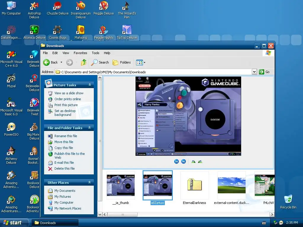Click task pane scroll down arrow
The height and width of the screenshot is (227, 303).
[100, 215]
